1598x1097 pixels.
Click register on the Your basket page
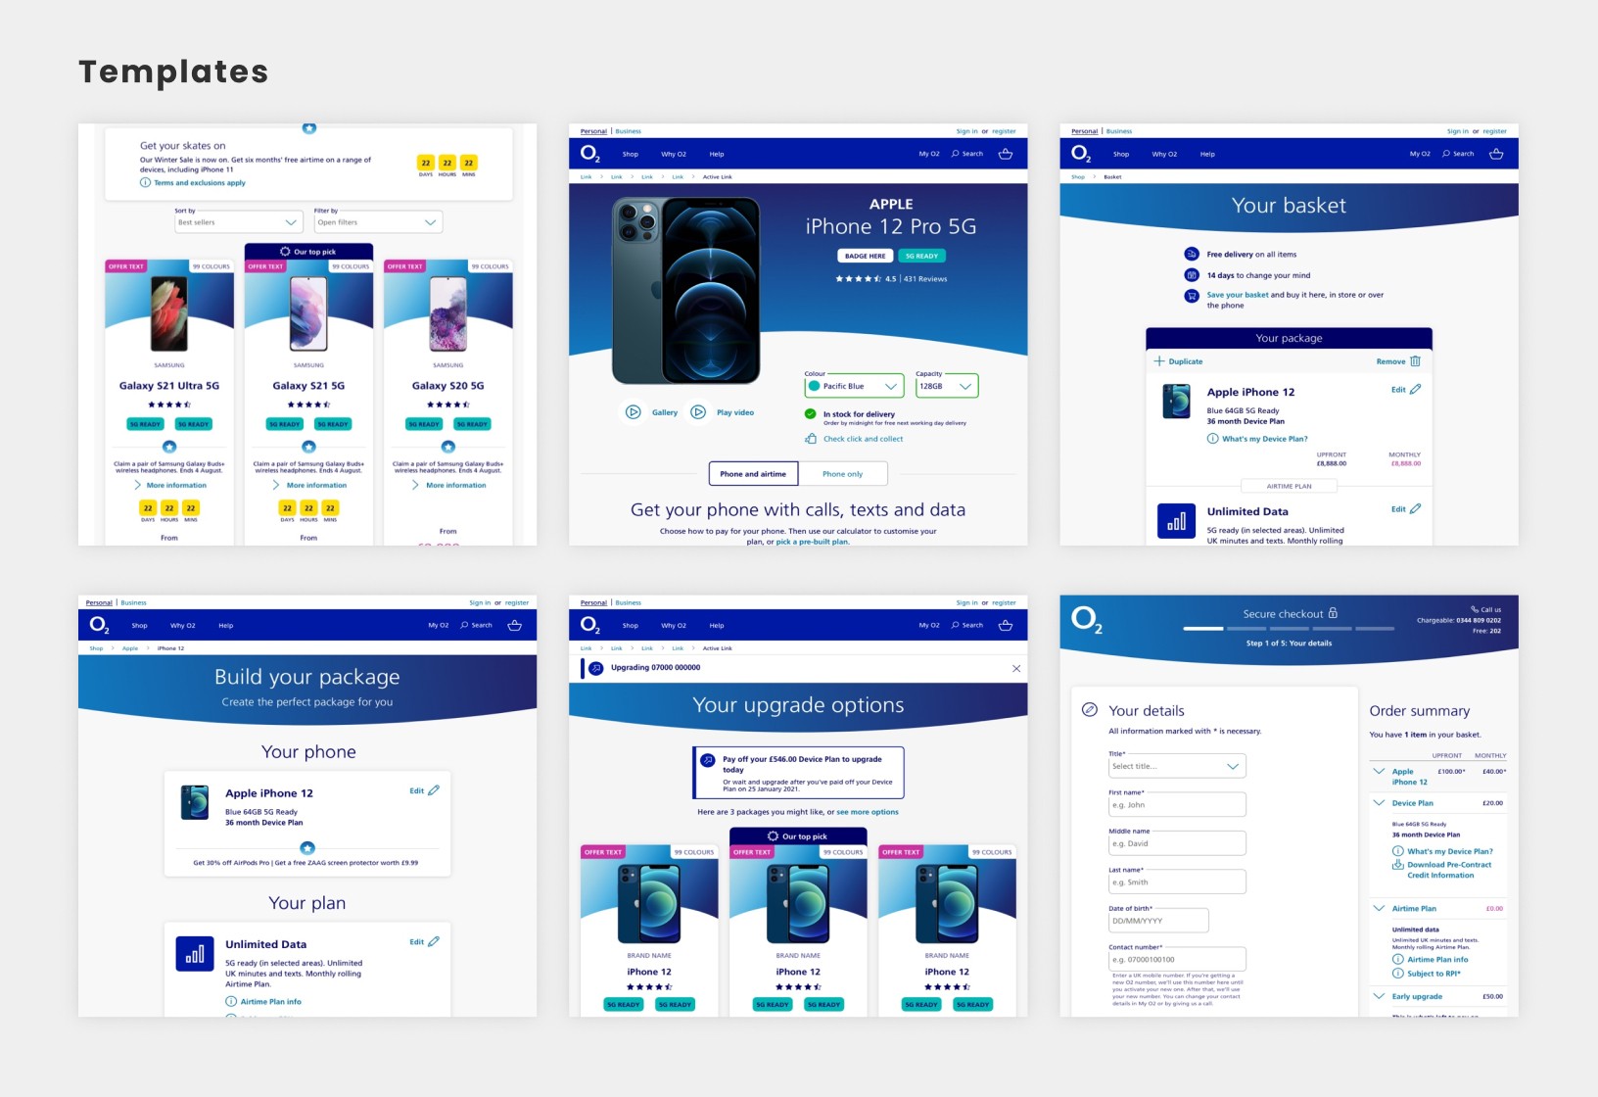tap(1494, 131)
